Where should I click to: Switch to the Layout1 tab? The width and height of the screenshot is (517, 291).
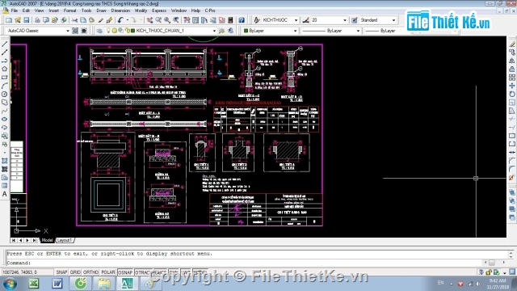point(65,240)
